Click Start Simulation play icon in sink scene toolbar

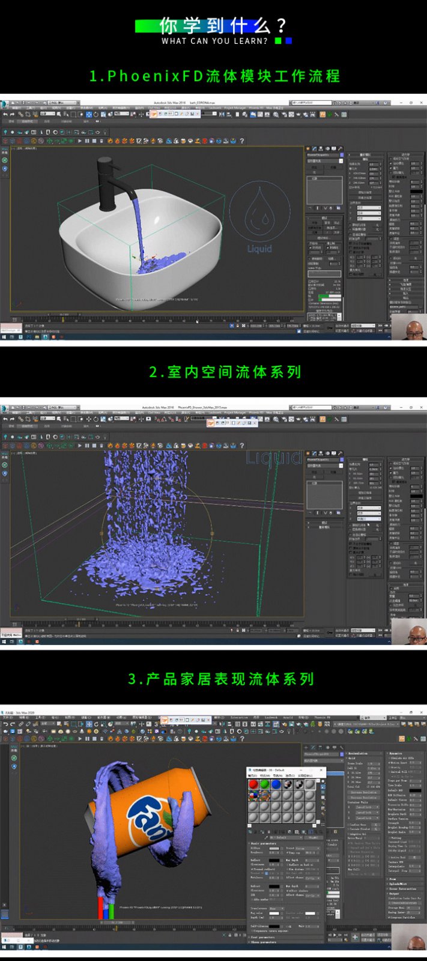point(79,141)
